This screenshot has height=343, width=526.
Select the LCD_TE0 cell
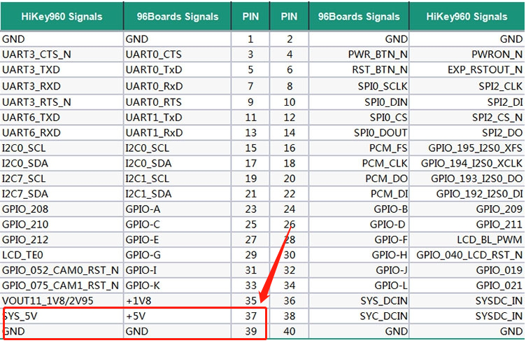[x=62, y=254]
